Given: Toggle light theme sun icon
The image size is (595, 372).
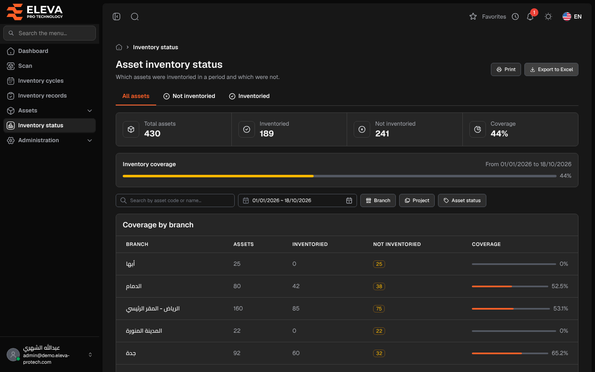Looking at the screenshot, I should (x=548, y=17).
